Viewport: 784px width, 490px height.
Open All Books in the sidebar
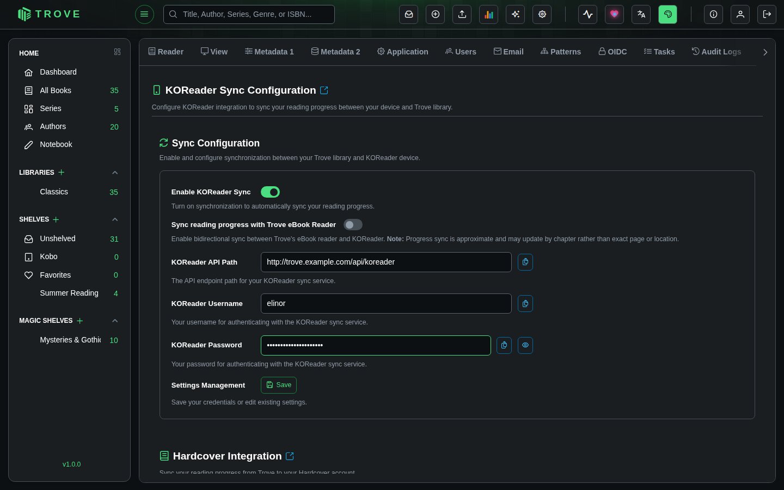70,90
